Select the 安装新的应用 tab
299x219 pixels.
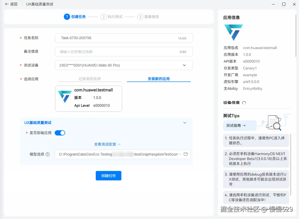(159, 79)
